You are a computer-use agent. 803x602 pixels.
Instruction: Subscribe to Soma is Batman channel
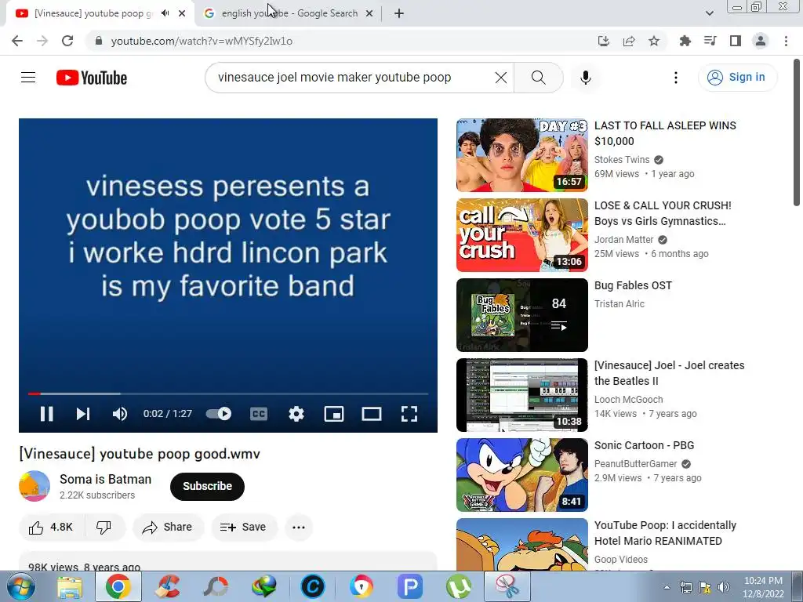(207, 486)
